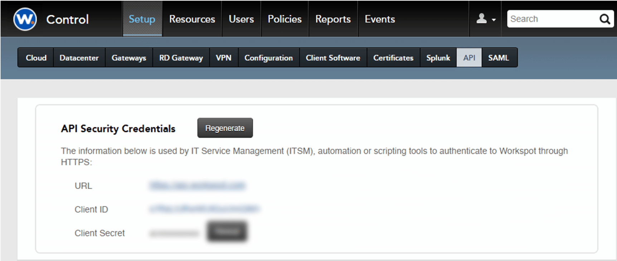Select the Cloud sub-tab
617x261 pixels.
[36, 57]
